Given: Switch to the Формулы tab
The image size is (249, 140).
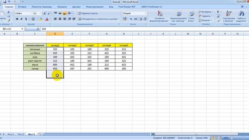Looking at the screenshot, I should point(62,7).
